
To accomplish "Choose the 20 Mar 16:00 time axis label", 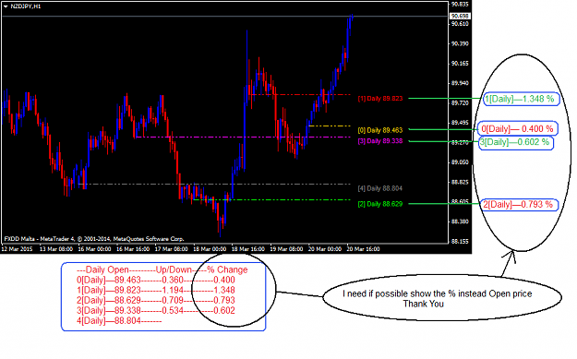I will click(363, 249).
